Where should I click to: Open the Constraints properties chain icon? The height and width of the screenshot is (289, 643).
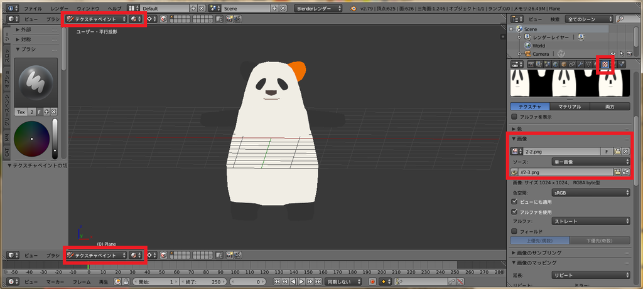click(x=571, y=65)
